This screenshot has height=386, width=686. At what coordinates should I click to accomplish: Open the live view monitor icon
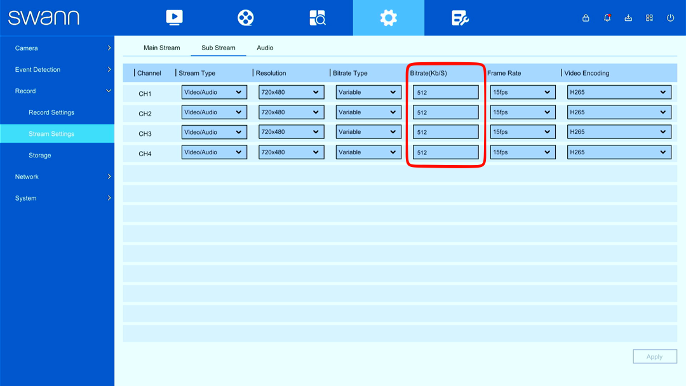pyautogui.click(x=174, y=18)
